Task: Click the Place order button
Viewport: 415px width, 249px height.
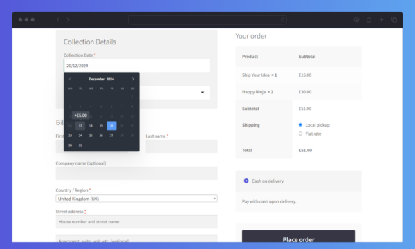Action: click(x=298, y=237)
